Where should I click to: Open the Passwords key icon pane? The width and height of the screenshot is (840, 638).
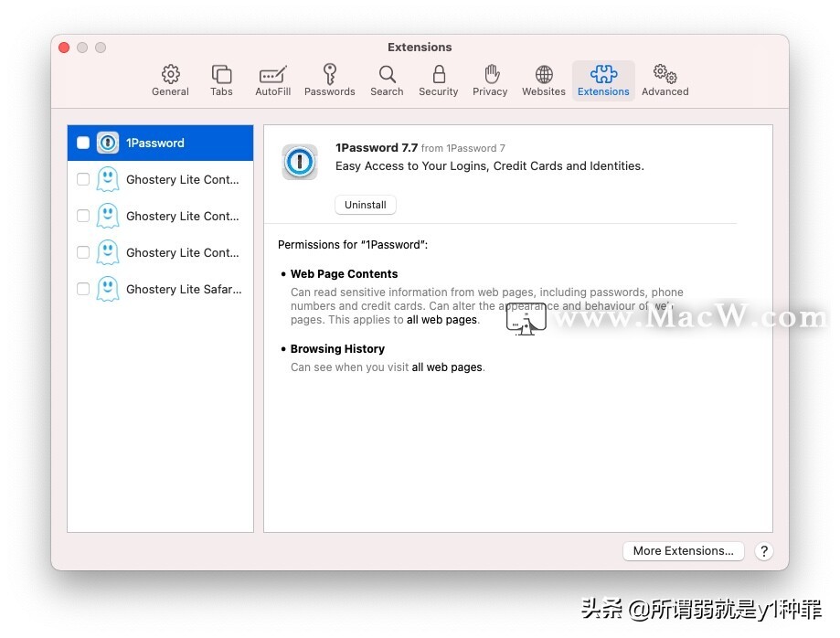tap(329, 80)
